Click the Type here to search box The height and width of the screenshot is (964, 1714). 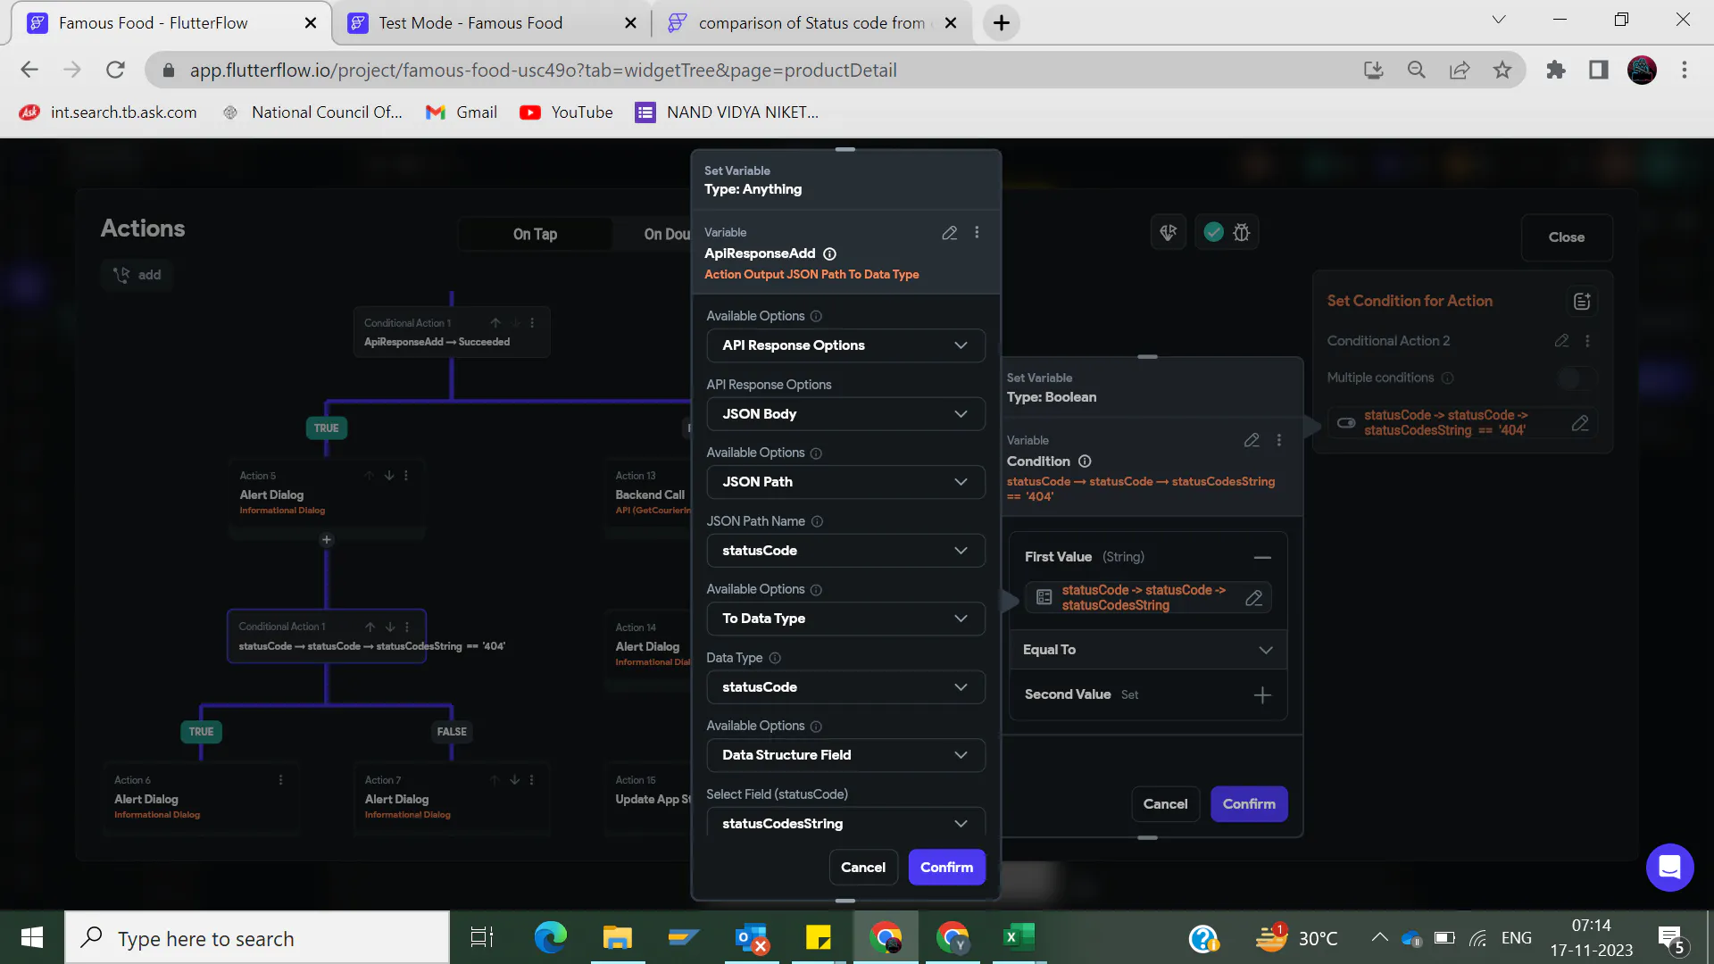(259, 939)
